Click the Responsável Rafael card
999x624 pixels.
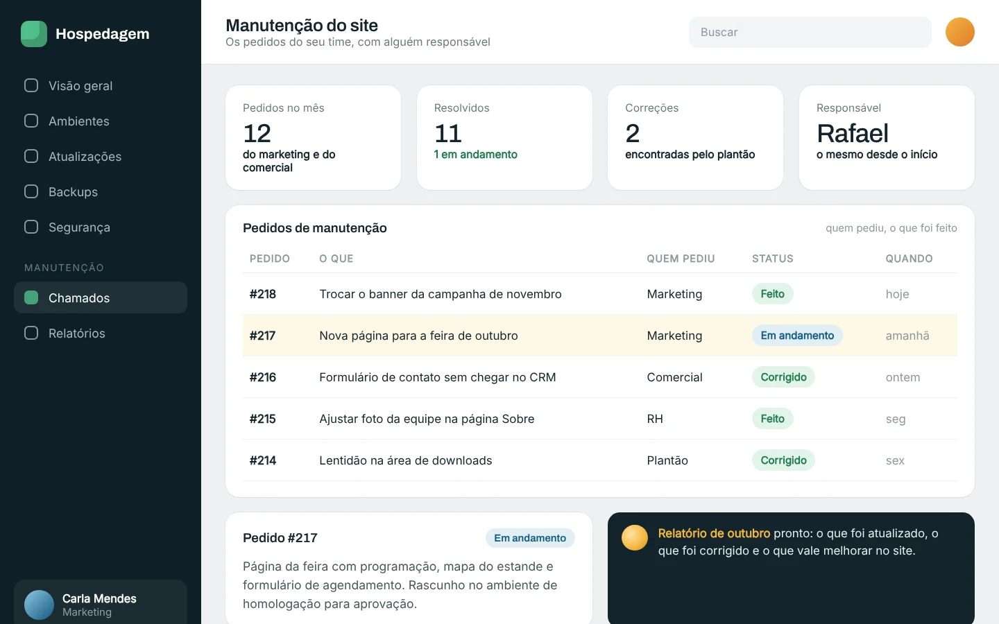(x=887, y=137)
